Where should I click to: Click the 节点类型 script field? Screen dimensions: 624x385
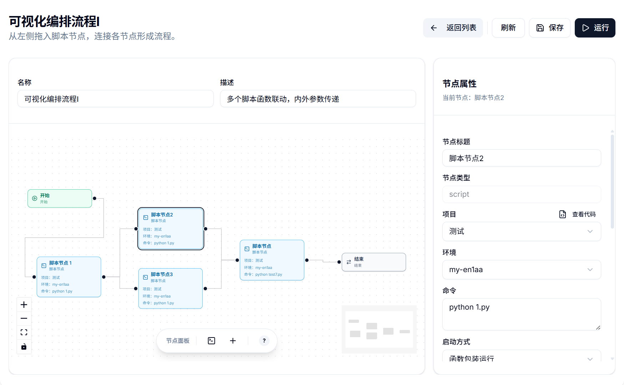click(522, 194)
